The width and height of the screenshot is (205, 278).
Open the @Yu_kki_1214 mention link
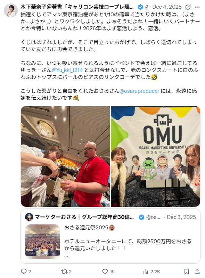click(67, 70)
